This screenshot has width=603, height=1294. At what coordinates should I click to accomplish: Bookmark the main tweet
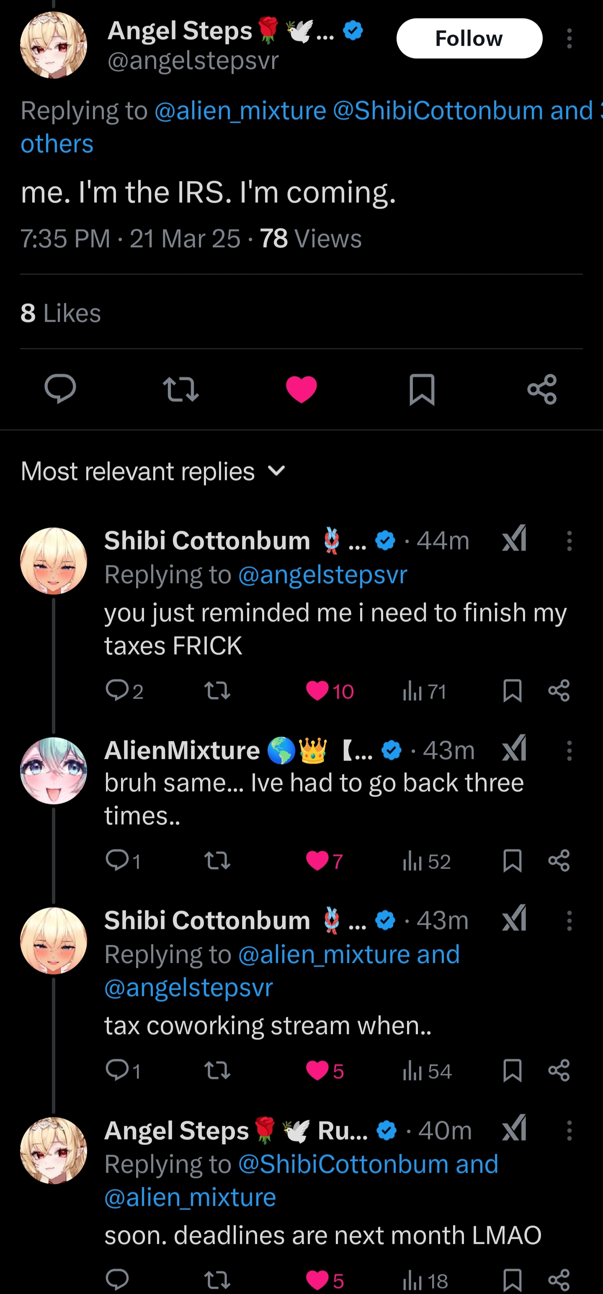click(x=422, y=389)
